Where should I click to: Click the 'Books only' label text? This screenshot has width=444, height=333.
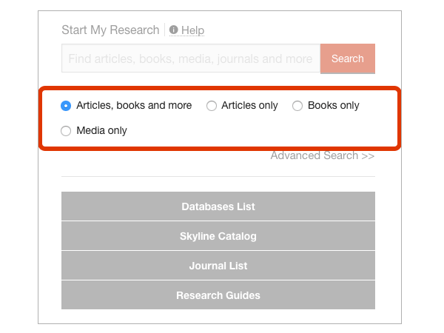(333, 106)
